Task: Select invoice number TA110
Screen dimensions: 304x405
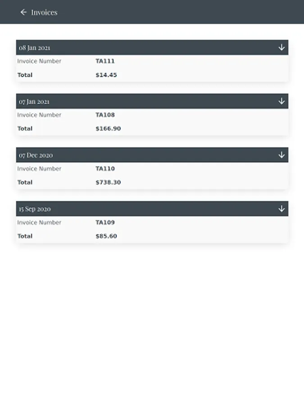Action: [105, 169]
